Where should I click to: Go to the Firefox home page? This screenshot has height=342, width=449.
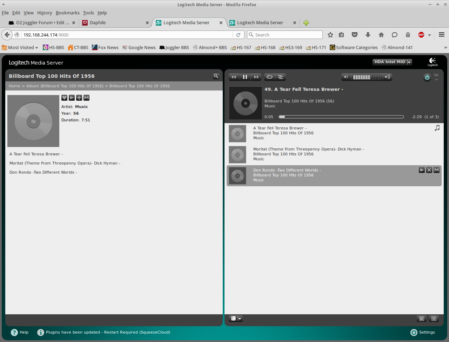(381, 35)
